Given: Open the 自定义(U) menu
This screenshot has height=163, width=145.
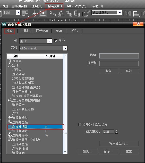Looking at the screenshot, I should [55, 6].
